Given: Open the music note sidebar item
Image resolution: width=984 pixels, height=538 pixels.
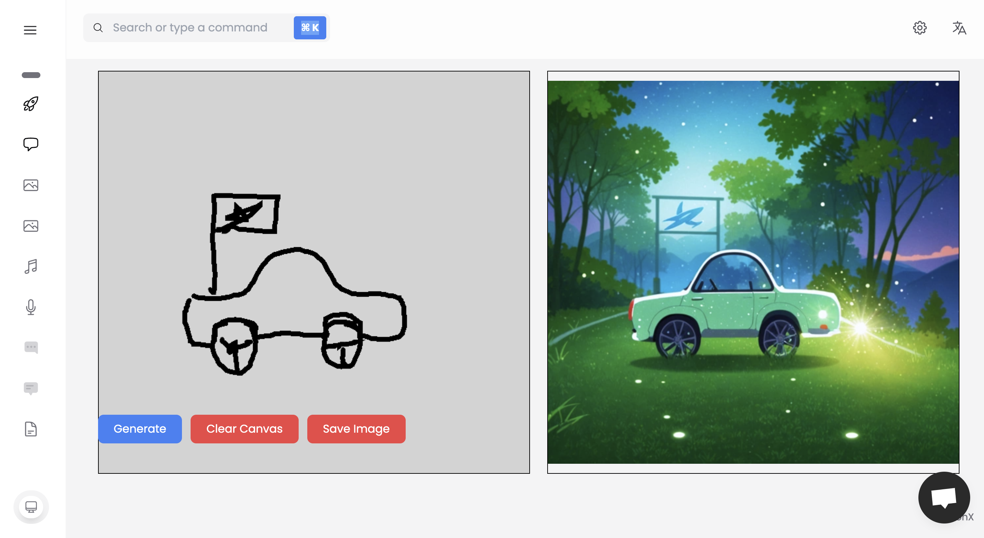Looking at the screenshot, I should point(31,266).
